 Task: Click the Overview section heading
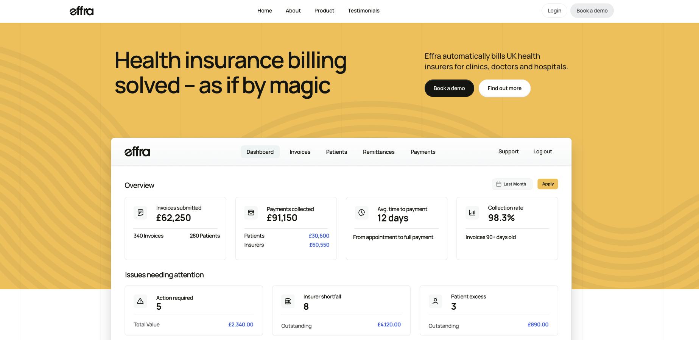(x=139, y=185)
